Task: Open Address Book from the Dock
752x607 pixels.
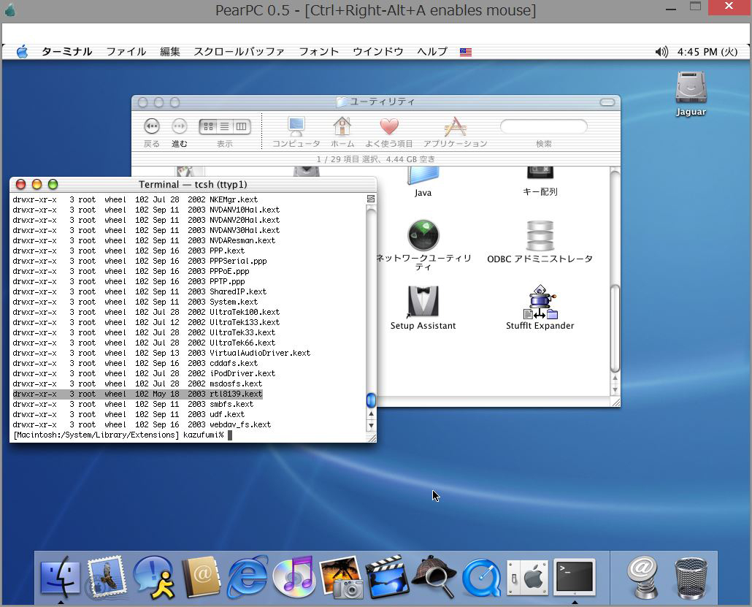Action: point(201,577)
